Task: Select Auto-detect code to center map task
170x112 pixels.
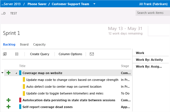Action: [64, 87]
